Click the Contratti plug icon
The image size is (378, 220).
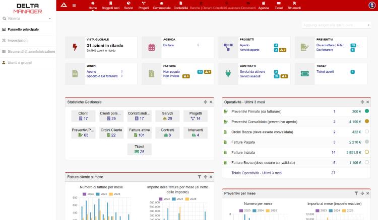point(228,73)
